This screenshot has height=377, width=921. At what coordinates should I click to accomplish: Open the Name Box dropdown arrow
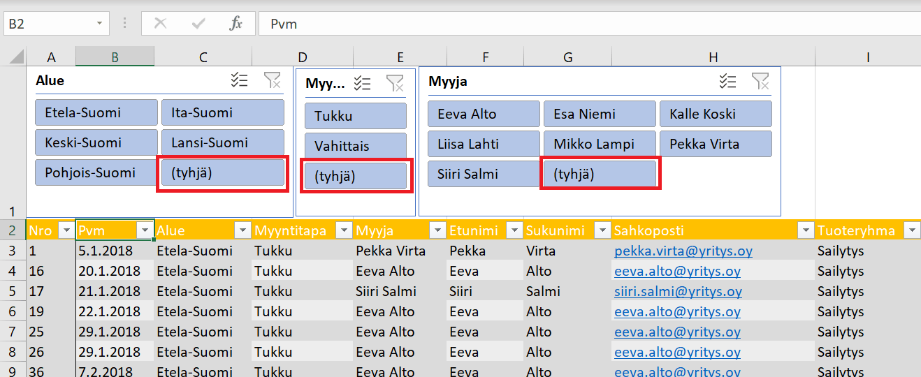point(99,23)
